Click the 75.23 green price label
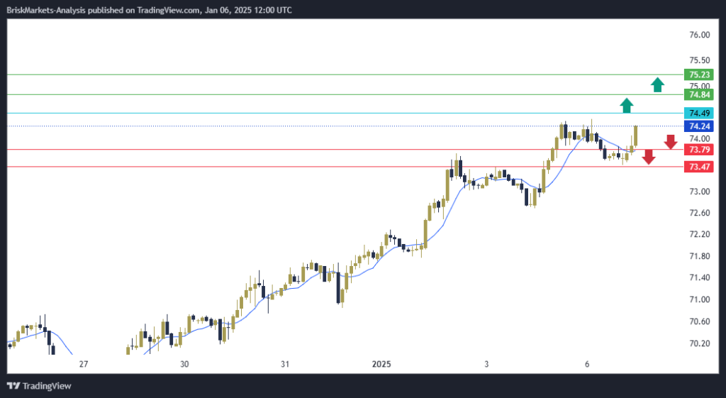Screen dimensions: 726x398 click(698, 74)
